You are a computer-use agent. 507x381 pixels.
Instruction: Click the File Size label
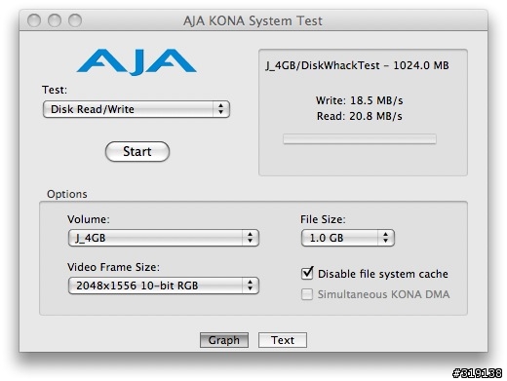pyautogui.click(x=323, y=219)
